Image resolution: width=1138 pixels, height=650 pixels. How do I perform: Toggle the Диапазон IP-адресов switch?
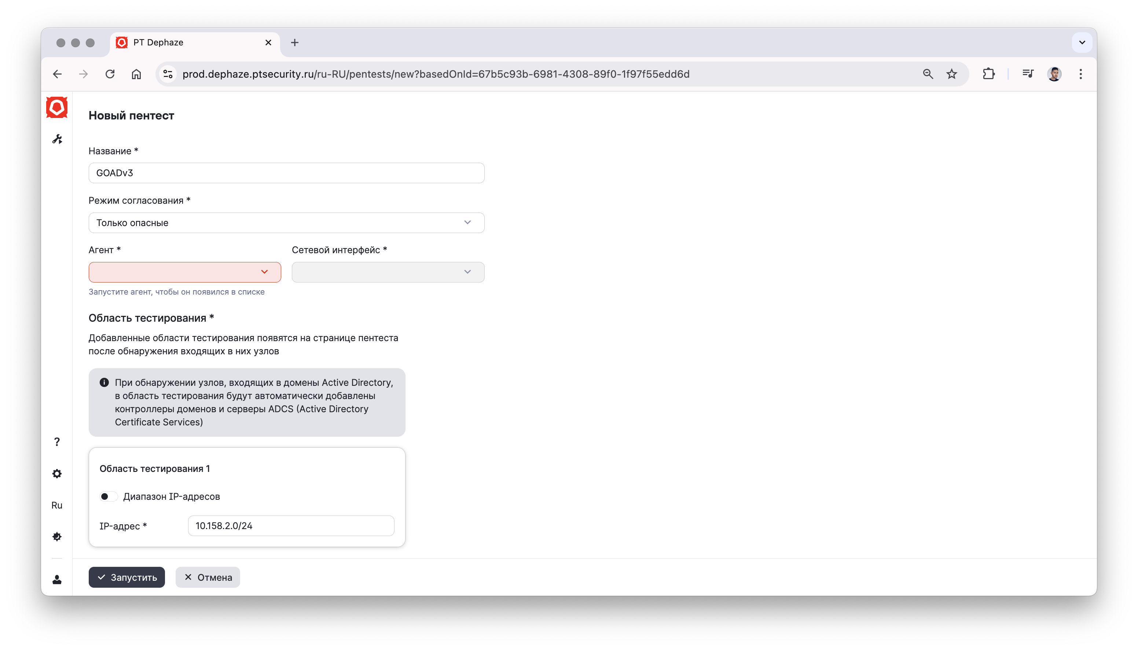click(108, 496)
